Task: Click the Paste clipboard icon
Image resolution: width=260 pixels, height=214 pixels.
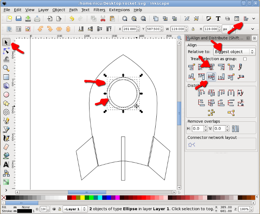Action: coord(112,19)
